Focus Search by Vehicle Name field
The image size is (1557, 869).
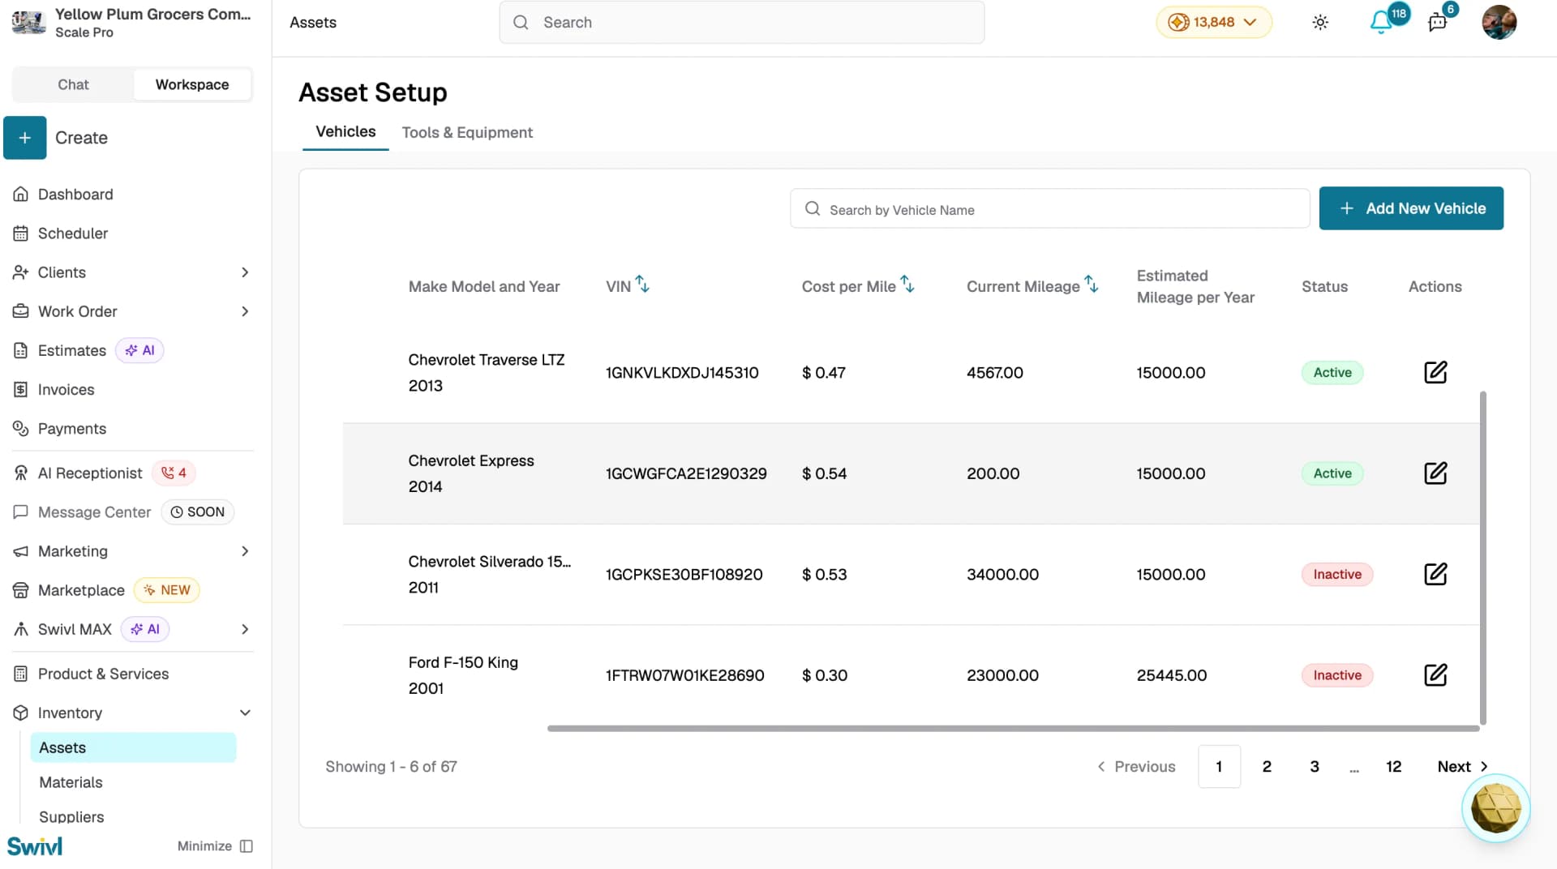coord(1050,209)
